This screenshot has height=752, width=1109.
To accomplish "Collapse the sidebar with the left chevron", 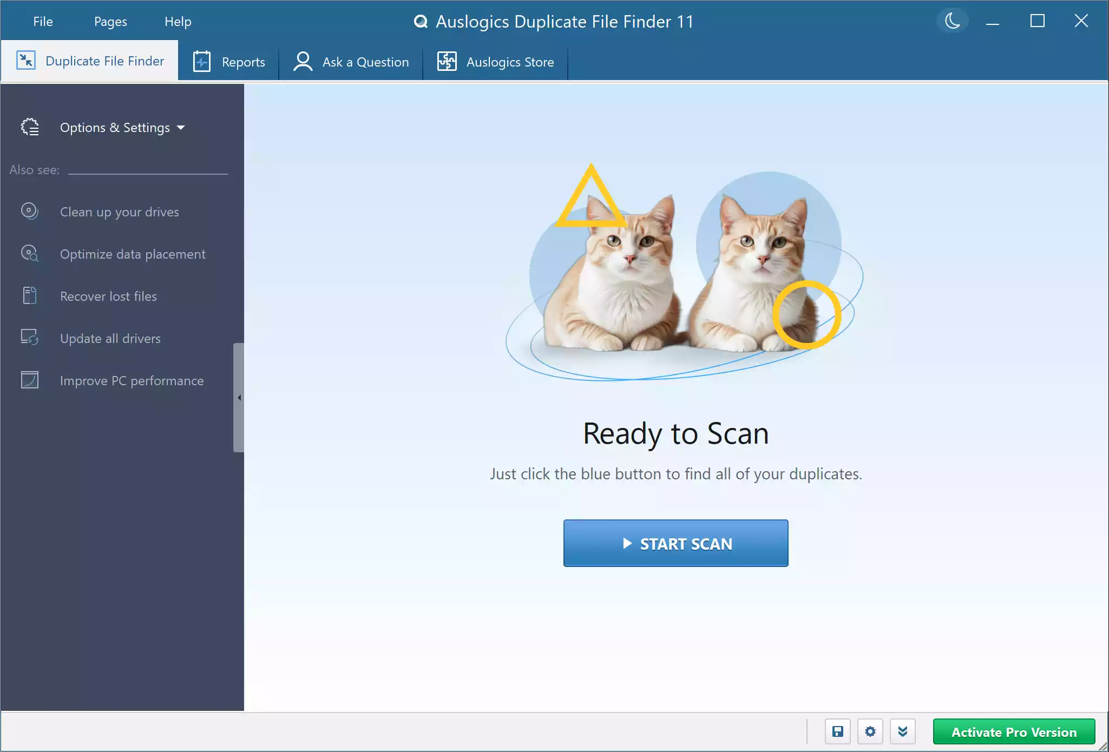I will click(238, 397).
